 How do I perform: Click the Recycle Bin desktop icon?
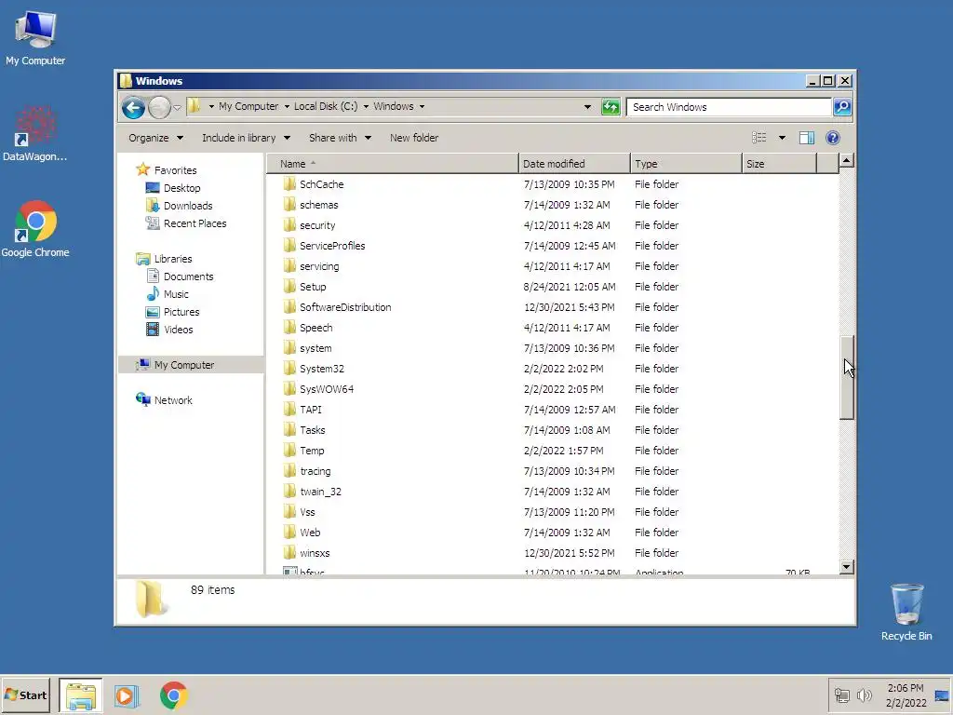click(x=906, y=613)
